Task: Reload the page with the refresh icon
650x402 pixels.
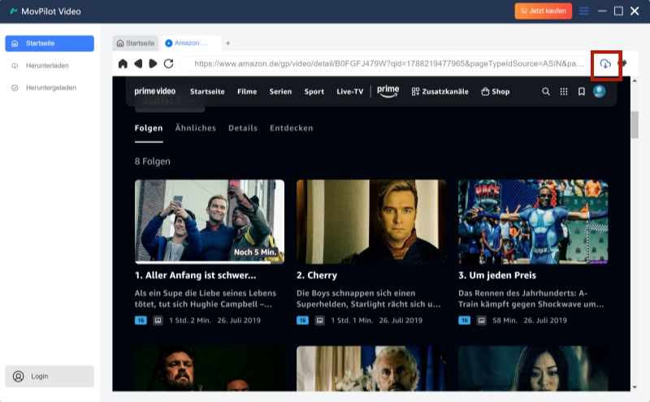Action: pos(168,64)
